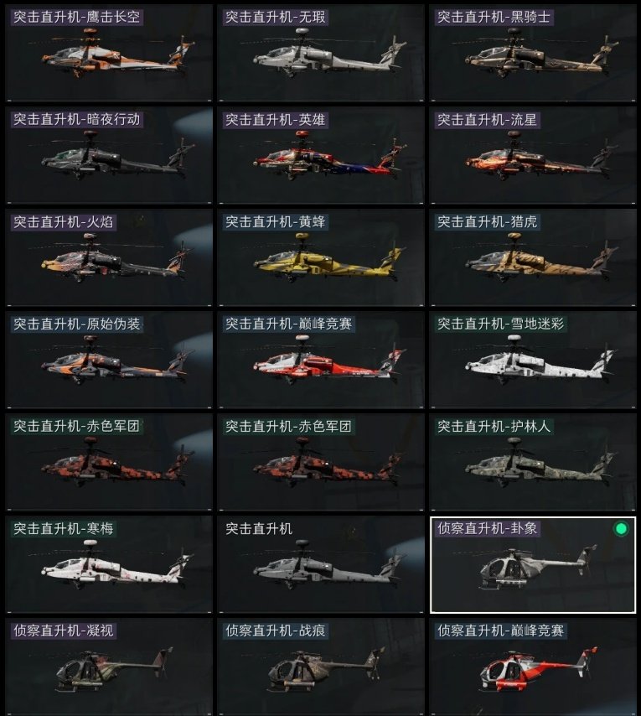Viewport: 641px width, 716px height.
Task: Select the highlighted 侦察直升机-卦象 card
Action: coord(533,564)
